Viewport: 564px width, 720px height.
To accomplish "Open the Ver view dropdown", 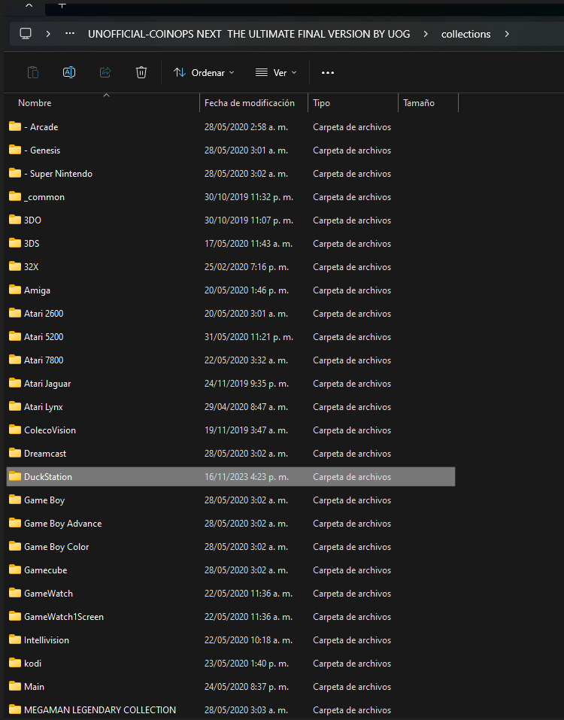I will 276,72.
